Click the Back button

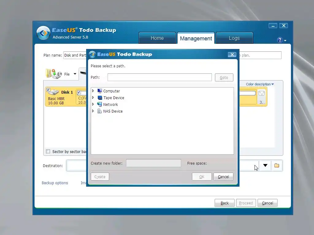224,203
